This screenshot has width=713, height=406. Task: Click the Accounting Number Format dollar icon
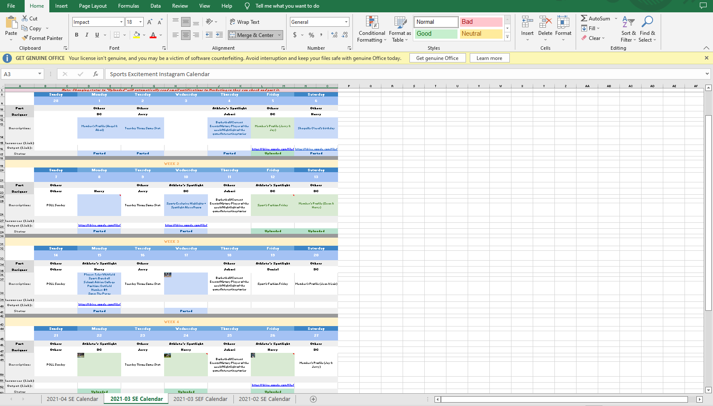point(295,35)
